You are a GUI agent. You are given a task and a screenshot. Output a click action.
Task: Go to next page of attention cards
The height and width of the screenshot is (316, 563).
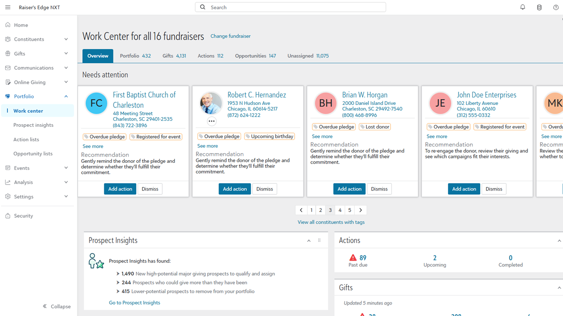[x=361, y=210]
